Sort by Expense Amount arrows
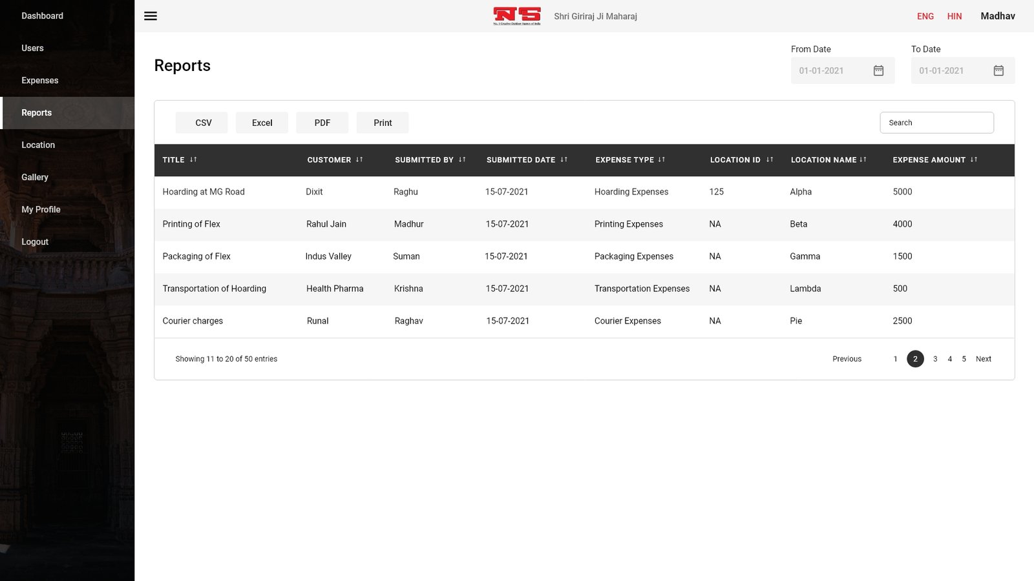This screenshot has height=581, width=1034. (x=973, y=159)
